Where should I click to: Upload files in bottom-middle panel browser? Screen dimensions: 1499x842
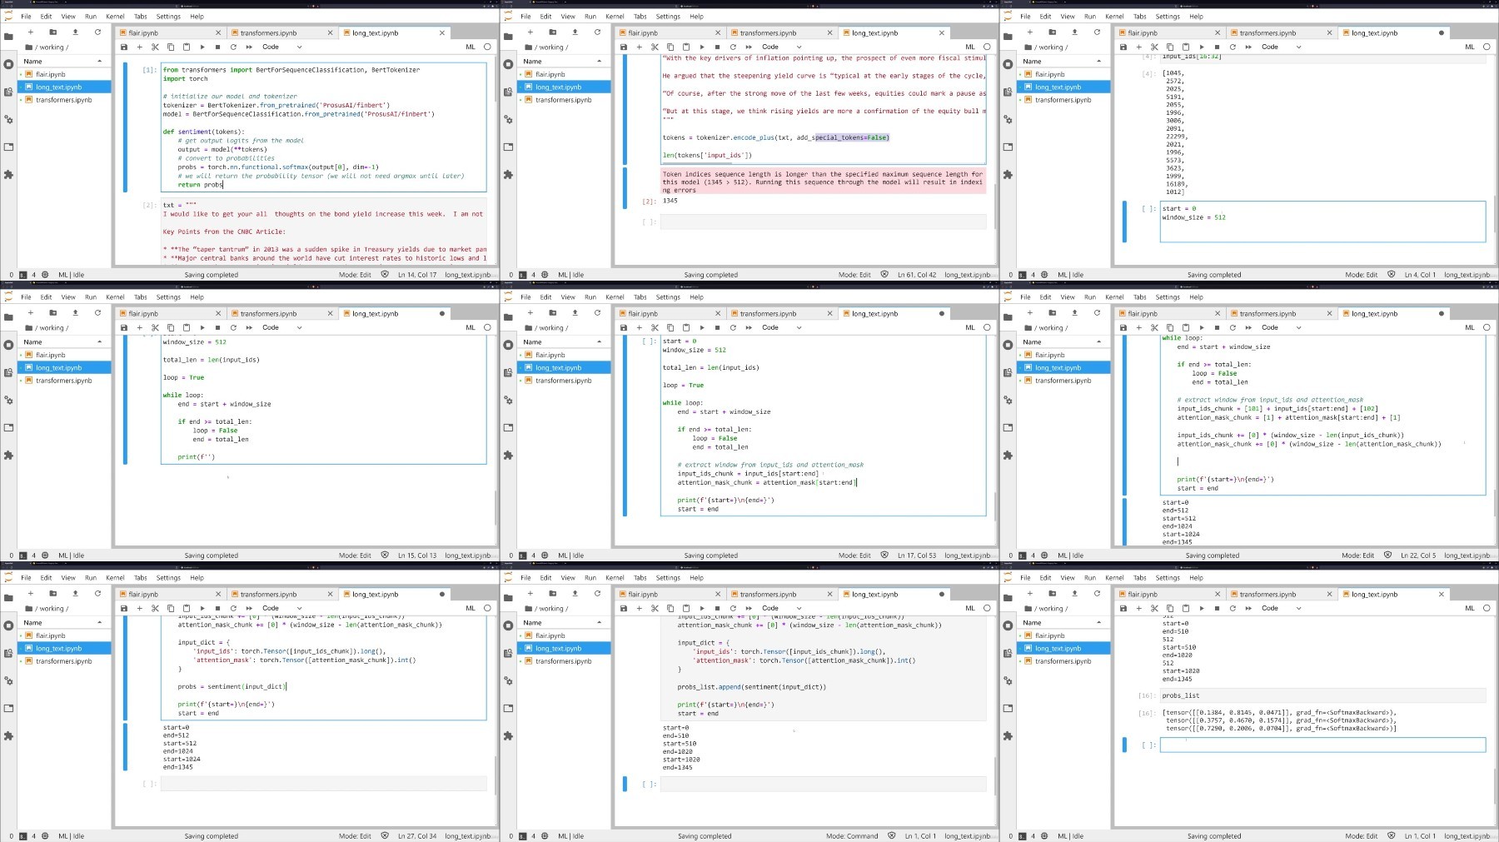coord(575,593)
